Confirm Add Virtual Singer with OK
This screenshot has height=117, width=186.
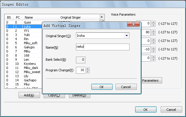pyautogui.click(x=102, y=87)
